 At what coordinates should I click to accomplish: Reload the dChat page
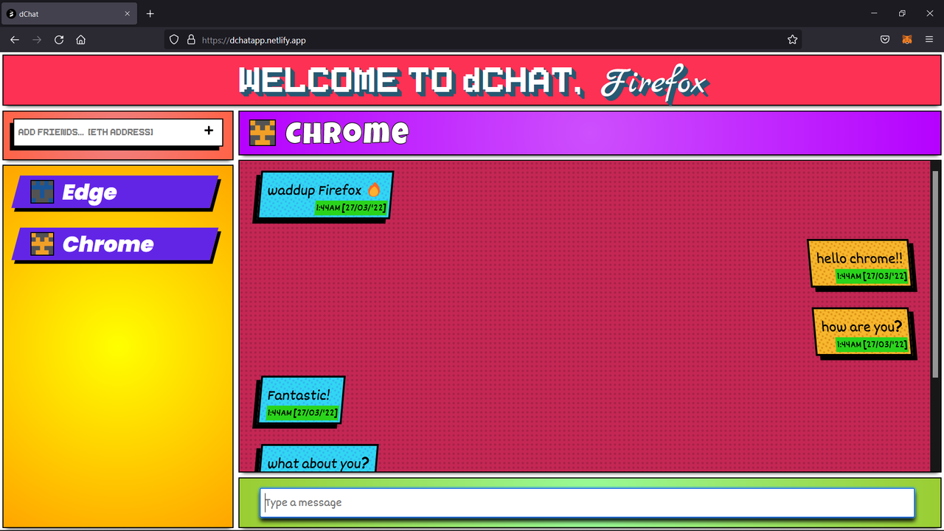click(x=59, y=40)
